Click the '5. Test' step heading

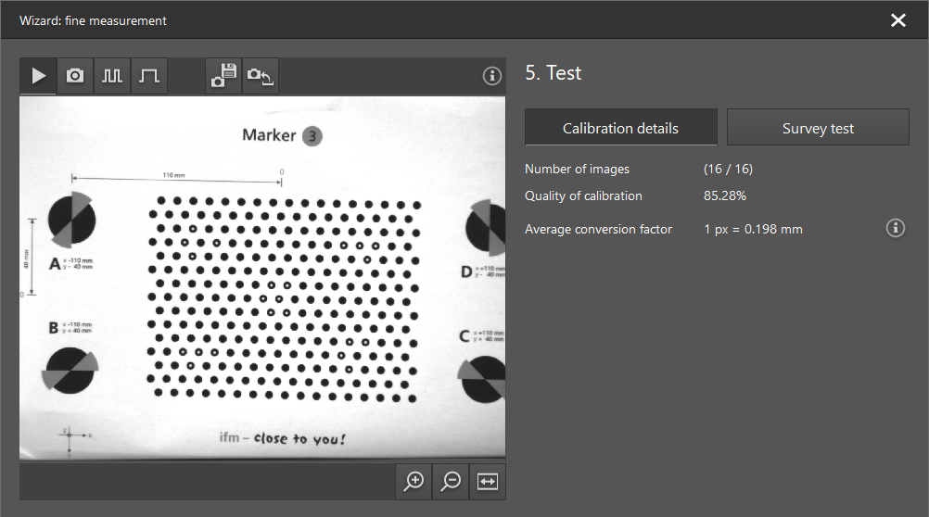tap(554, 73)
